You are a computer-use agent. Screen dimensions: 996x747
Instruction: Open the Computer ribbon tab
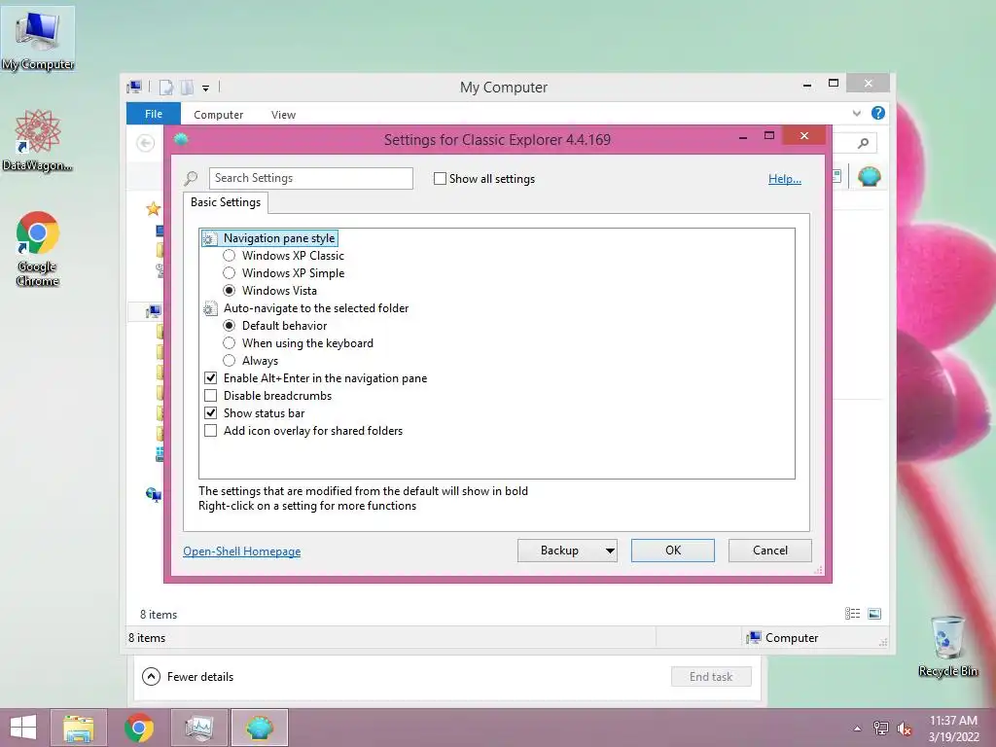click(219, 115)
